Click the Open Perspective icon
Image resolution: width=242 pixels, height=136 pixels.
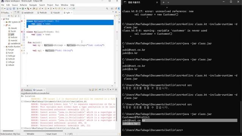click(112, 9)
